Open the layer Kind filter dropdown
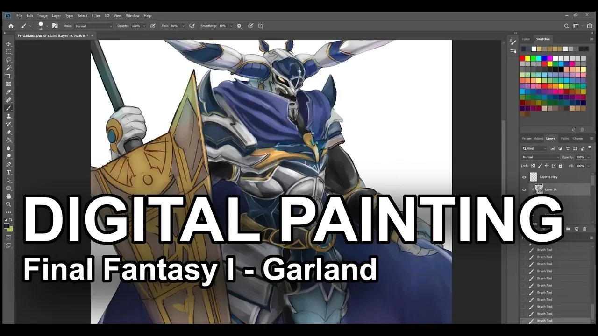Screen dimensions: 598x336 tap(534, 148)
